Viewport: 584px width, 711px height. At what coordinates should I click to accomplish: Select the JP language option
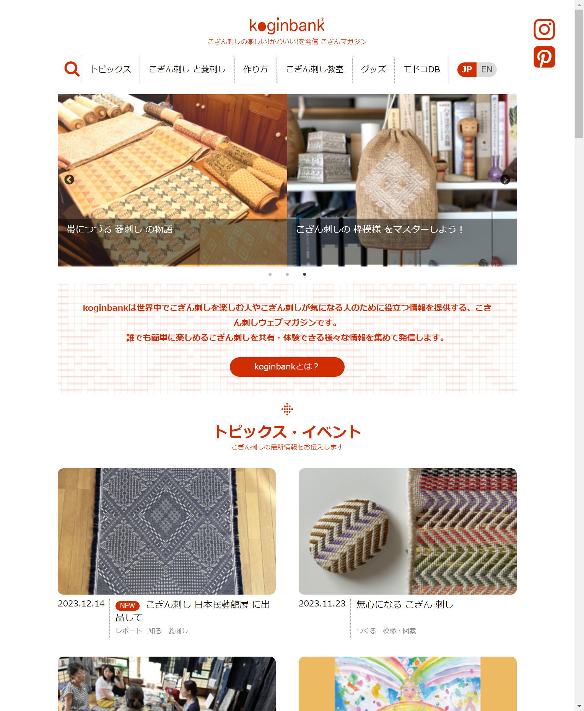[467, 70]
